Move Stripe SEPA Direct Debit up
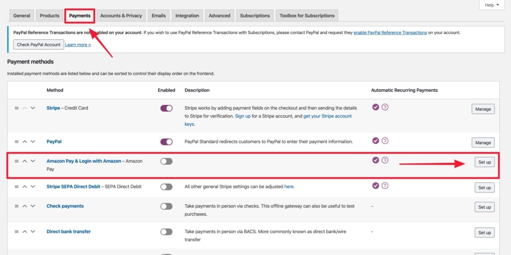Viewport: 511px width, 255px height. tap(25, 186)
